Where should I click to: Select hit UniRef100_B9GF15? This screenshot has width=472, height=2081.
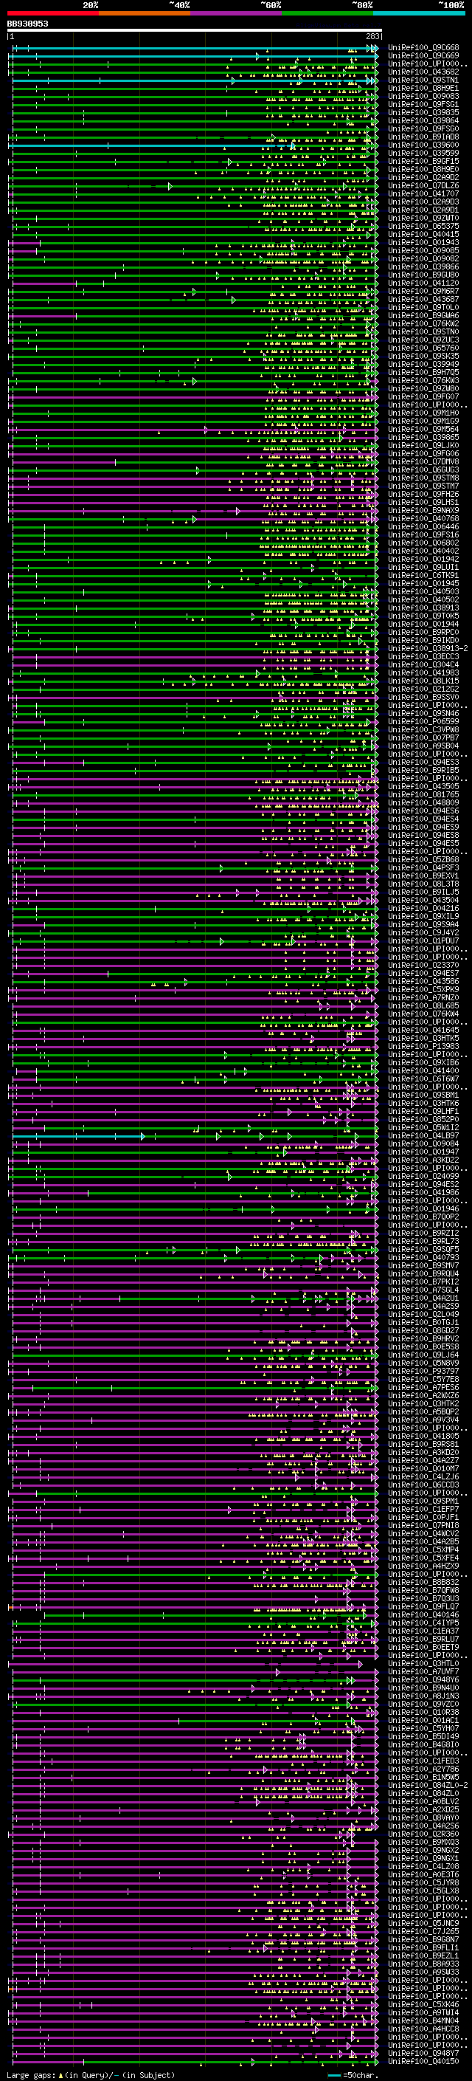(423, 162)
